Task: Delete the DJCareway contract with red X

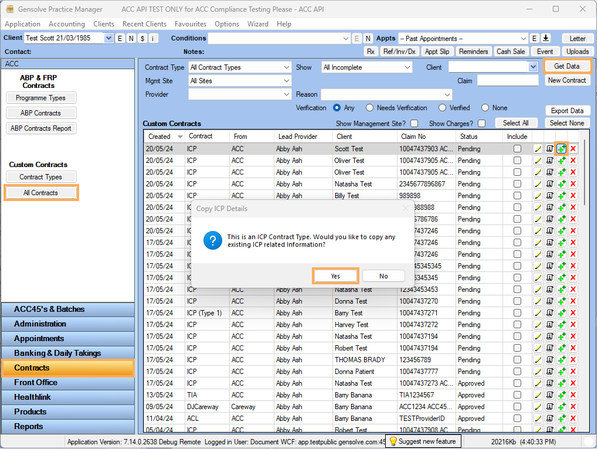Action: pos(573,407)
